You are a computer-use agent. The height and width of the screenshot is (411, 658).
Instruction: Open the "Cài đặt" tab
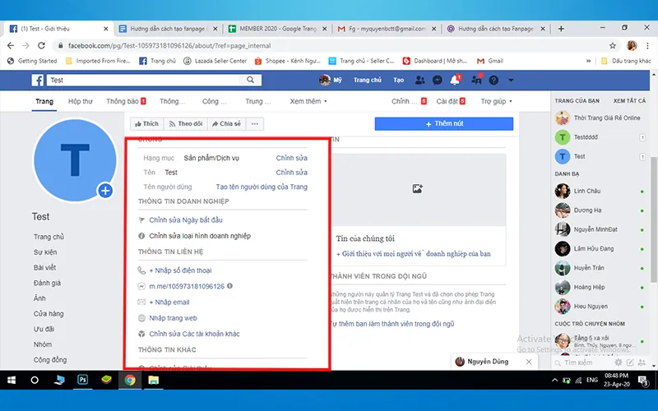450,101
